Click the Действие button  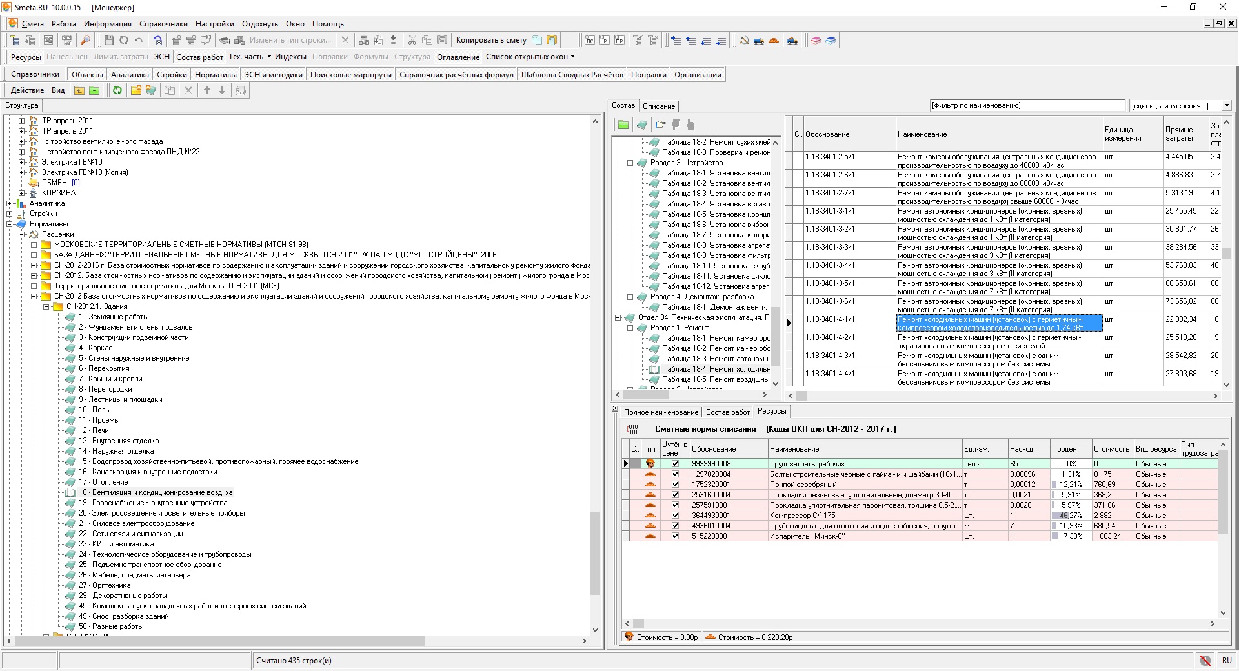point(27,90)
